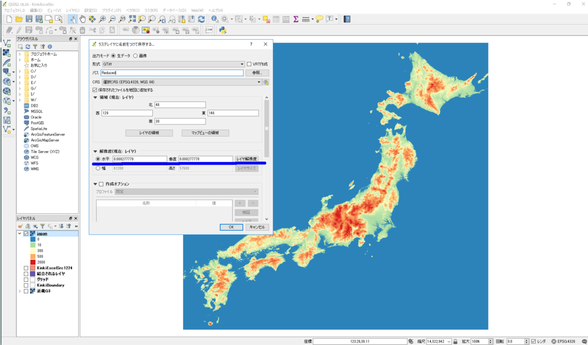
Task: Click the レイヤ解像度 button
Action: (247, 159)
